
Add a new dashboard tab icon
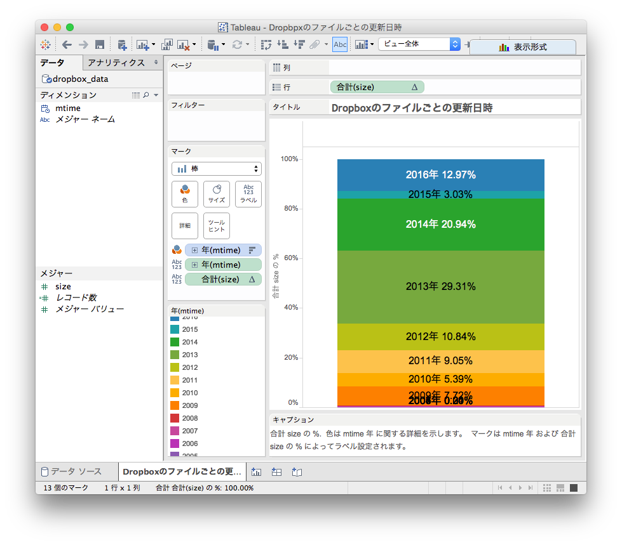(x=276, y=472)
